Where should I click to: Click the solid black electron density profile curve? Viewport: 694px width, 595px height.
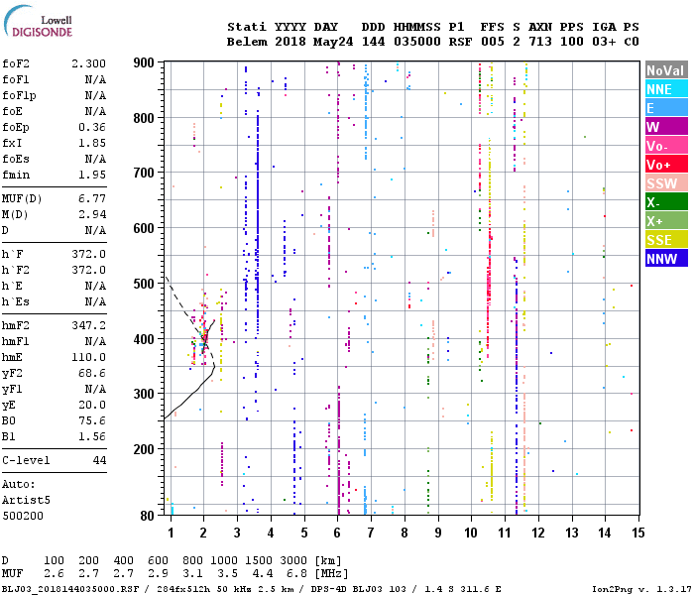195,391
